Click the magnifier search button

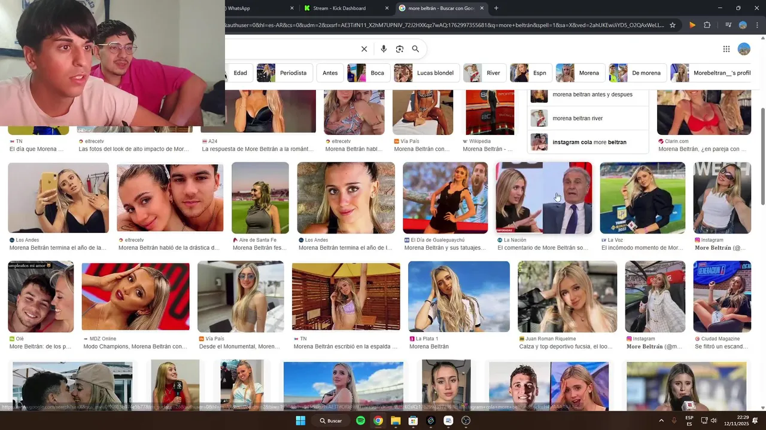[415, 49]
